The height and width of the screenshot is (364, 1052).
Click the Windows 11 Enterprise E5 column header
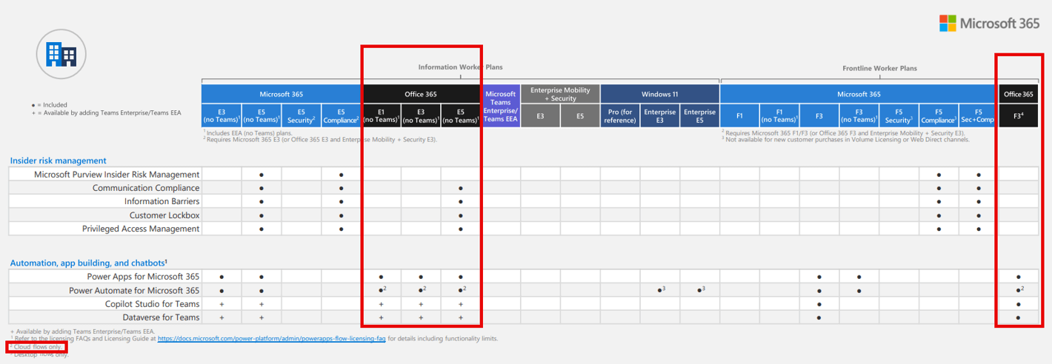[699, 115]
